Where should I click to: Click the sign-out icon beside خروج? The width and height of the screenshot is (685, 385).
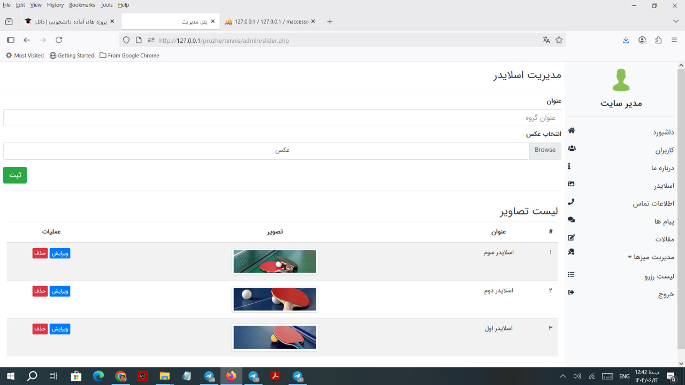tap(571, 292)
